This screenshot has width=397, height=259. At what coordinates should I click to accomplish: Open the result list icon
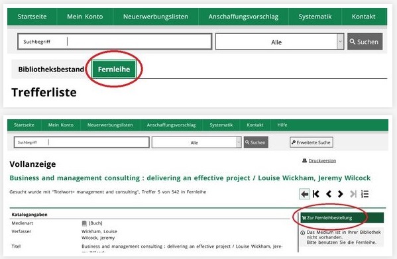pyautogui.click(x=365, y=194)
